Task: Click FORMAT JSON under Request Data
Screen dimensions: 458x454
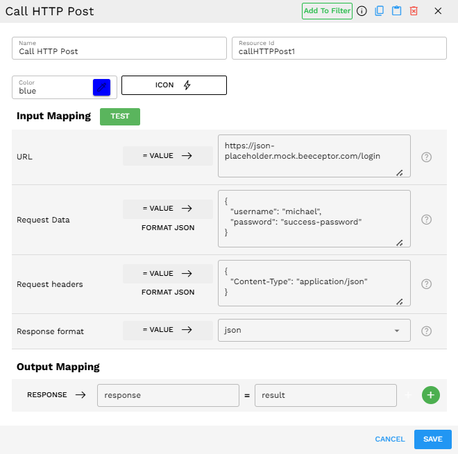Action: point(167,227)
